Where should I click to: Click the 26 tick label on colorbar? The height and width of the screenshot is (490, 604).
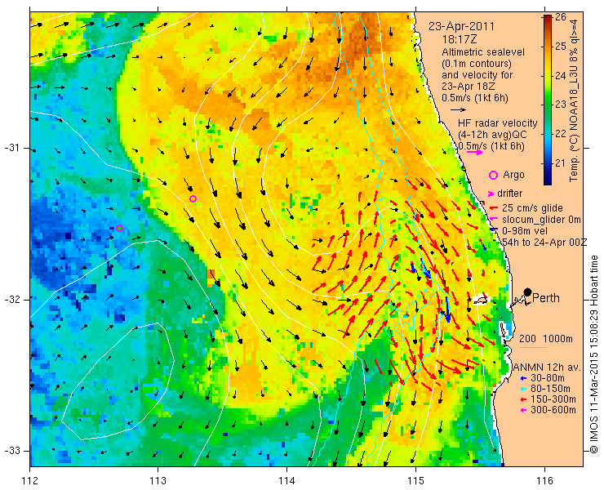click(x=561, y=17)
